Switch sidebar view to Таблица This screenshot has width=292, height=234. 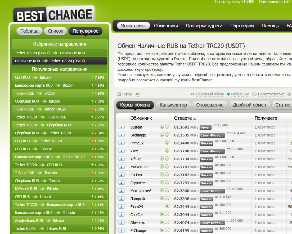click(x=29, y=31)
